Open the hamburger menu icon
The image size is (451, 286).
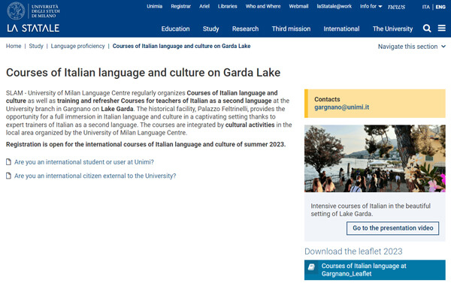click(442, 28)
